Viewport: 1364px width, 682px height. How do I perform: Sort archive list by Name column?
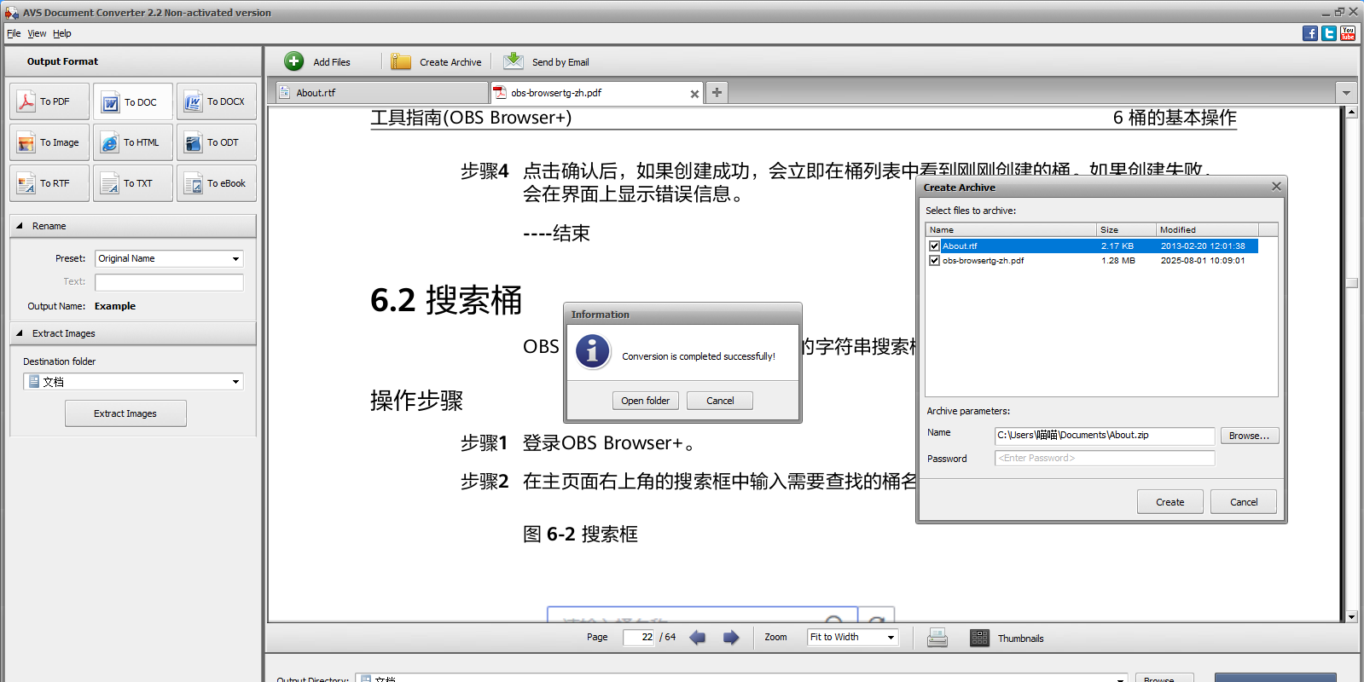[x=1011, y=229]
